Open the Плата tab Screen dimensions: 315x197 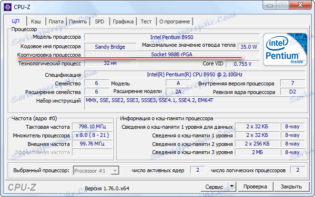[56, 21]
